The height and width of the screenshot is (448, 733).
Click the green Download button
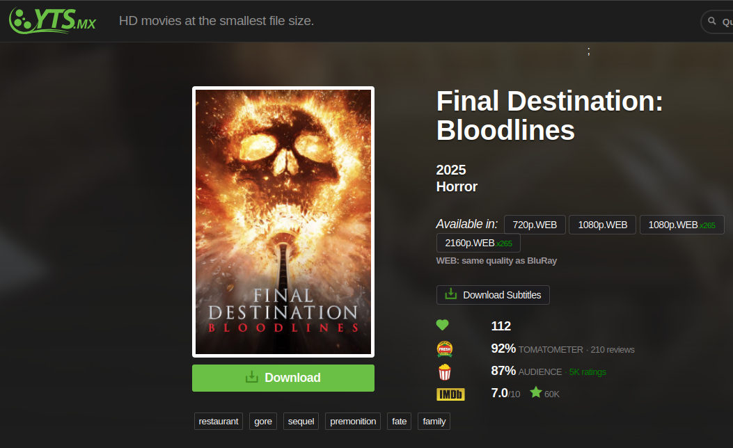pyautogui.click(x=283, y=378)
